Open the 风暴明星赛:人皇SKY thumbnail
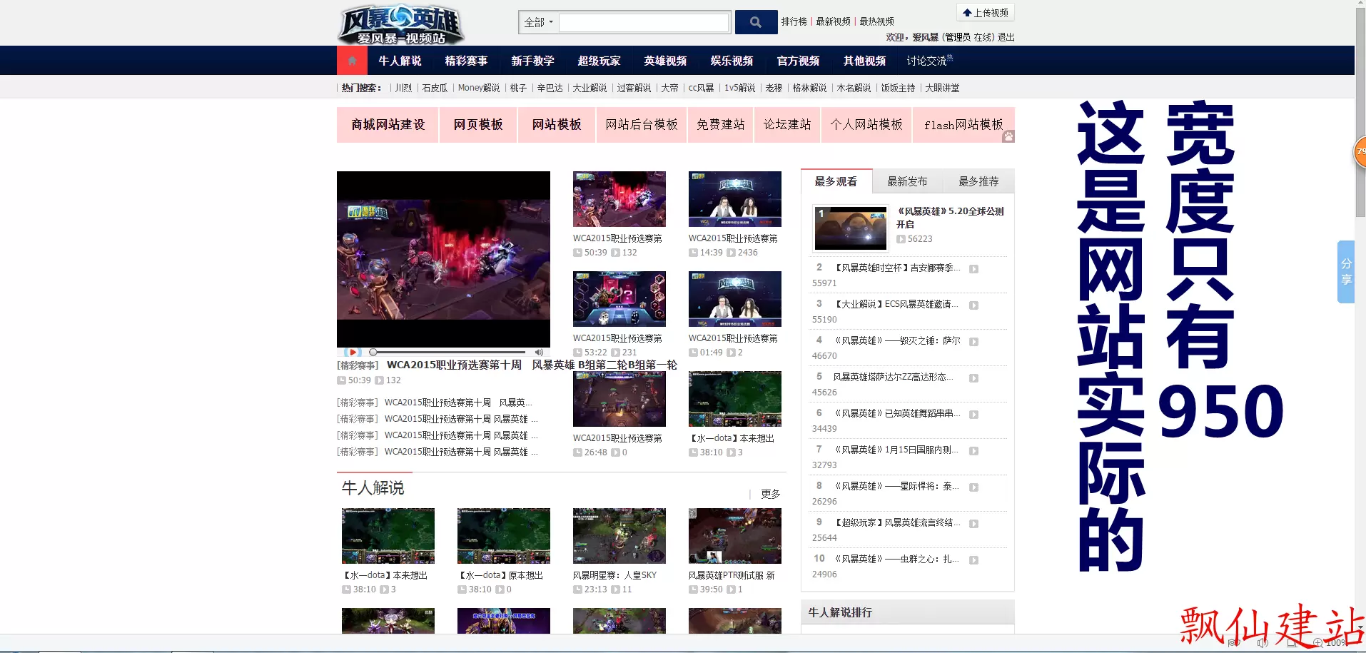Viewport: 1366px width, 653px height. (619, 536)
